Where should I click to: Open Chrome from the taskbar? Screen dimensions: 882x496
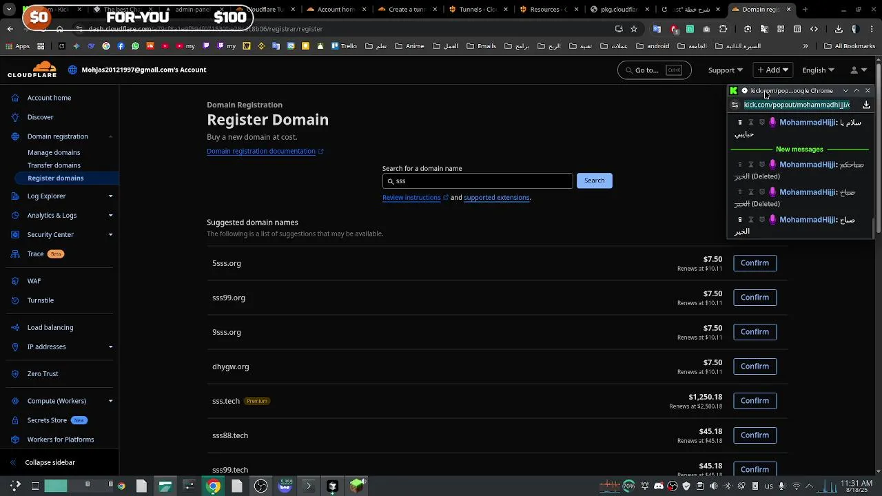(214, 486)
